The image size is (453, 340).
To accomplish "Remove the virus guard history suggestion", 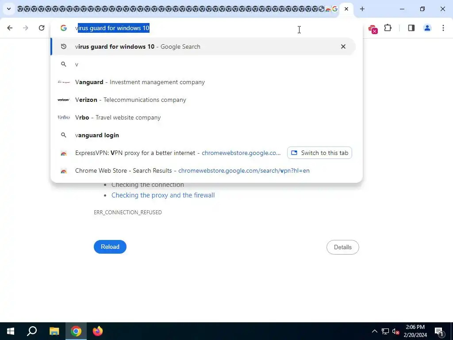I will [343, 46].
